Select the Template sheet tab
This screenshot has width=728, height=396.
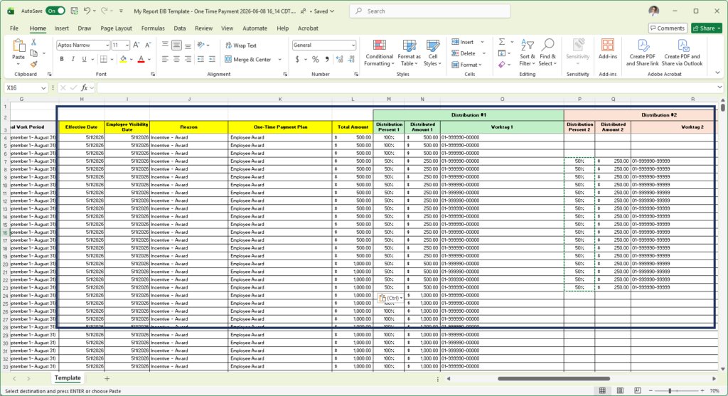coord(68,378)
